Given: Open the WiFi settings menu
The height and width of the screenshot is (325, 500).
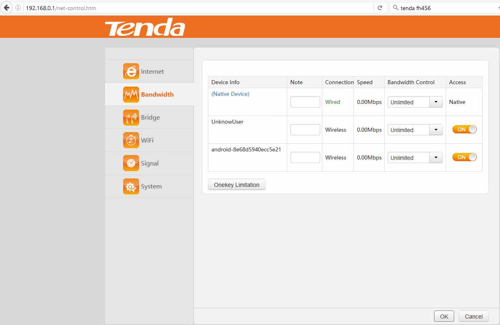Looking at the screenshot, I should pos(149,140).
